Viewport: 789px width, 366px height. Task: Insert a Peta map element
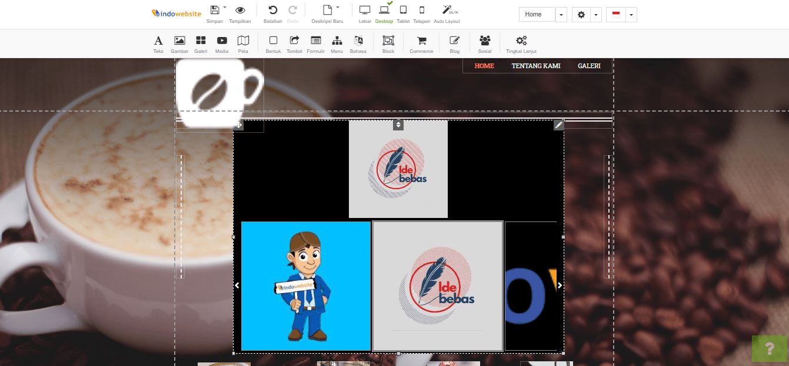pyautogui.click(x=243, y=42)
